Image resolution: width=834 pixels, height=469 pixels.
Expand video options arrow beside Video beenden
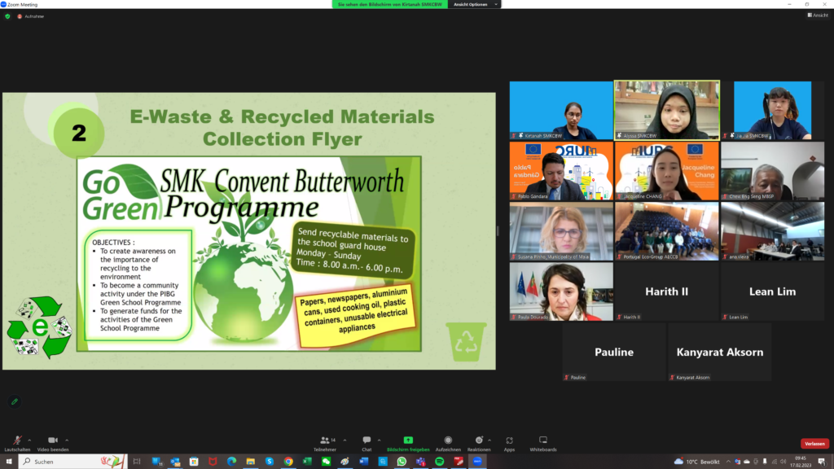[67, 440]
